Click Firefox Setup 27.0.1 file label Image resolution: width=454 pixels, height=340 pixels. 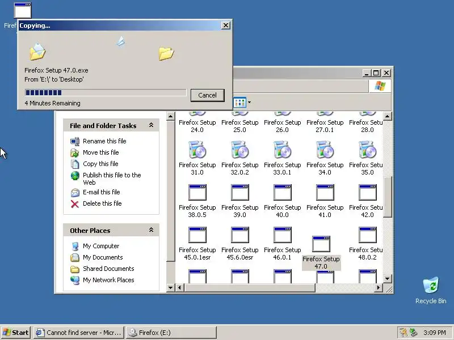325,126
